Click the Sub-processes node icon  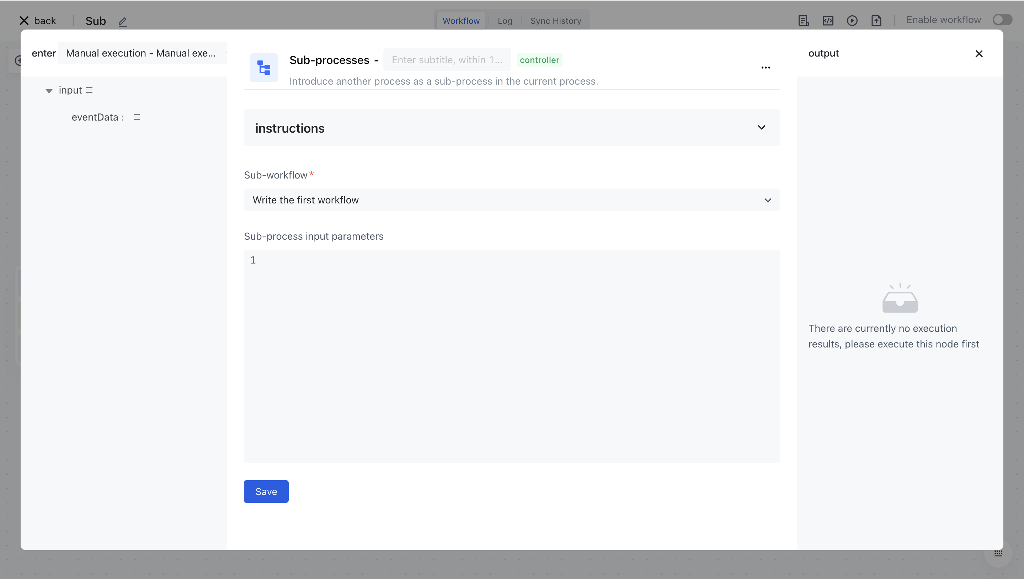263,68
